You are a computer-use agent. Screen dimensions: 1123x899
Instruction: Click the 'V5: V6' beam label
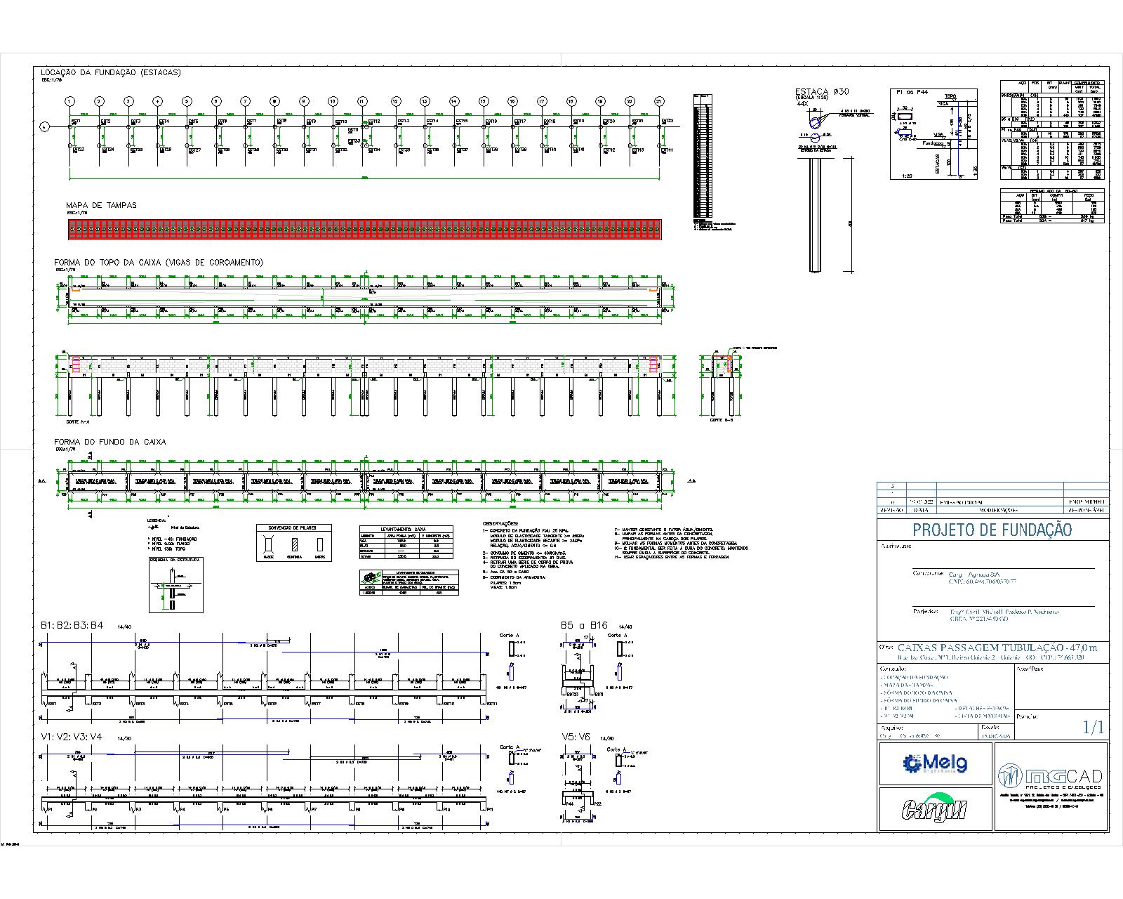[576, 737]
